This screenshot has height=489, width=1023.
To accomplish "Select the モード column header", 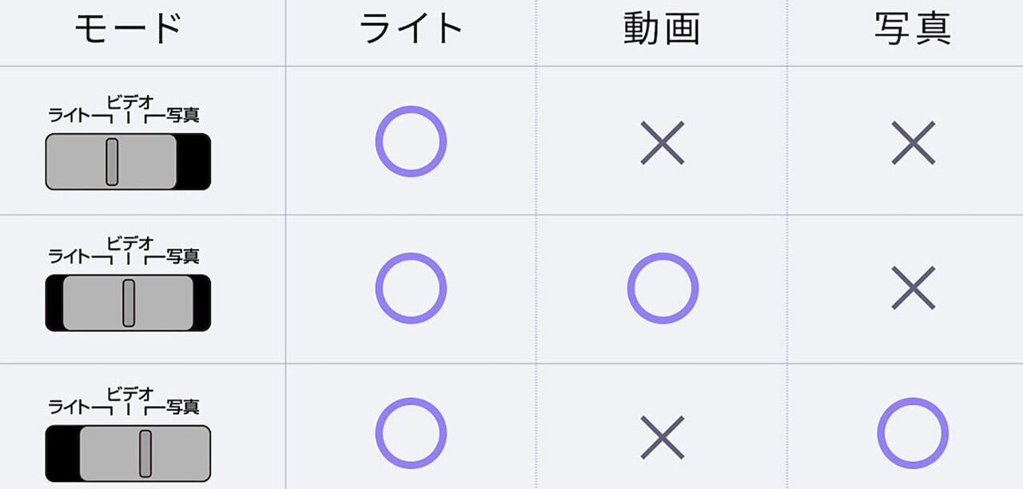I will (x=129, y=30).
